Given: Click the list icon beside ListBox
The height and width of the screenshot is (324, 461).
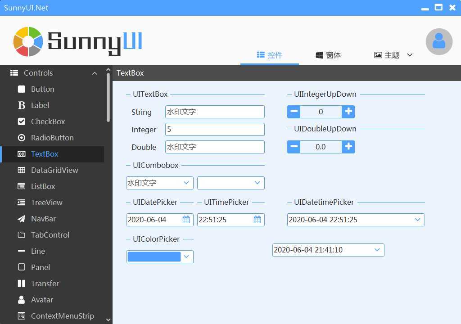Looking at the screenshot, I should [22, 186].
